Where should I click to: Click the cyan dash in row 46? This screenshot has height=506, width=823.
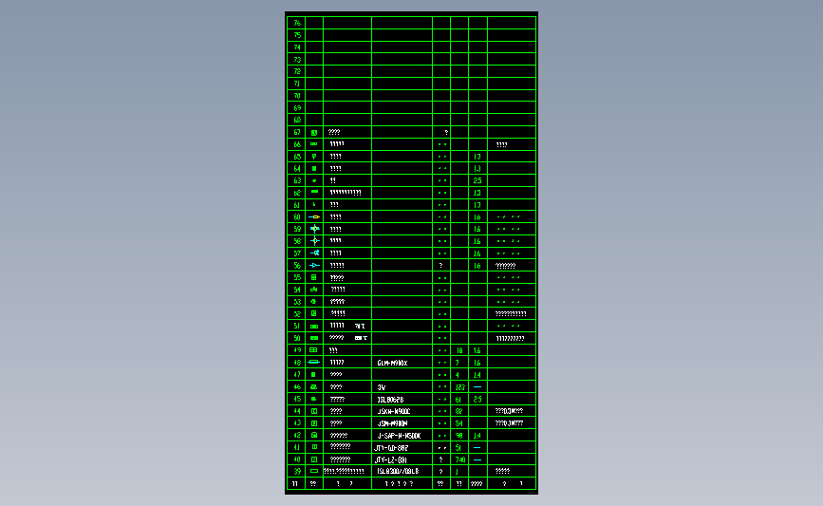point(477,386)
